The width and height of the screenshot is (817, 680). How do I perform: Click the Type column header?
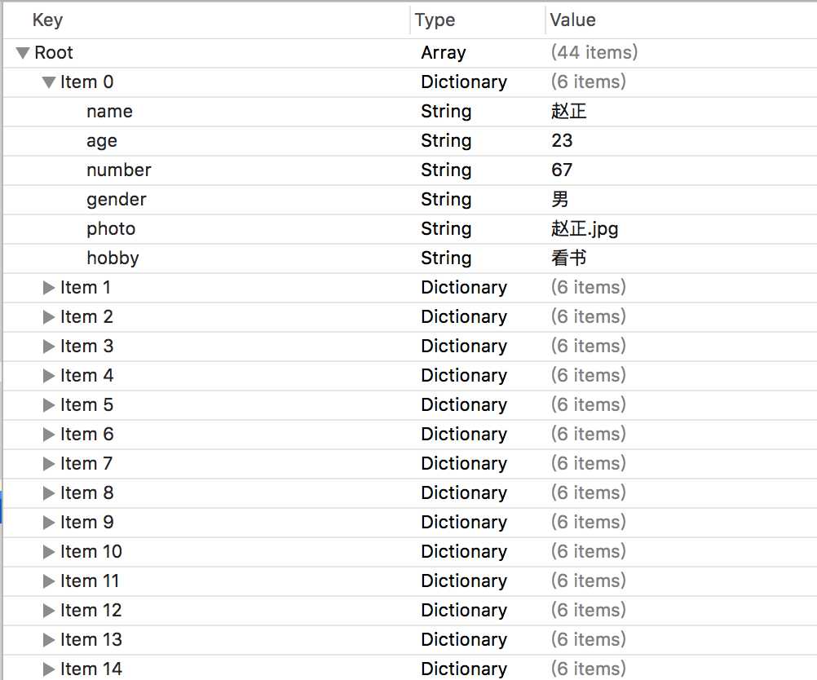point(435,20)
